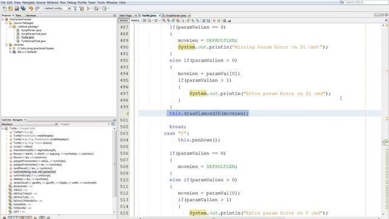The height and width of the screenshot is (219, 389).
Task: Click the hint lightbulb on highlighted line
Action: point(128,114)
